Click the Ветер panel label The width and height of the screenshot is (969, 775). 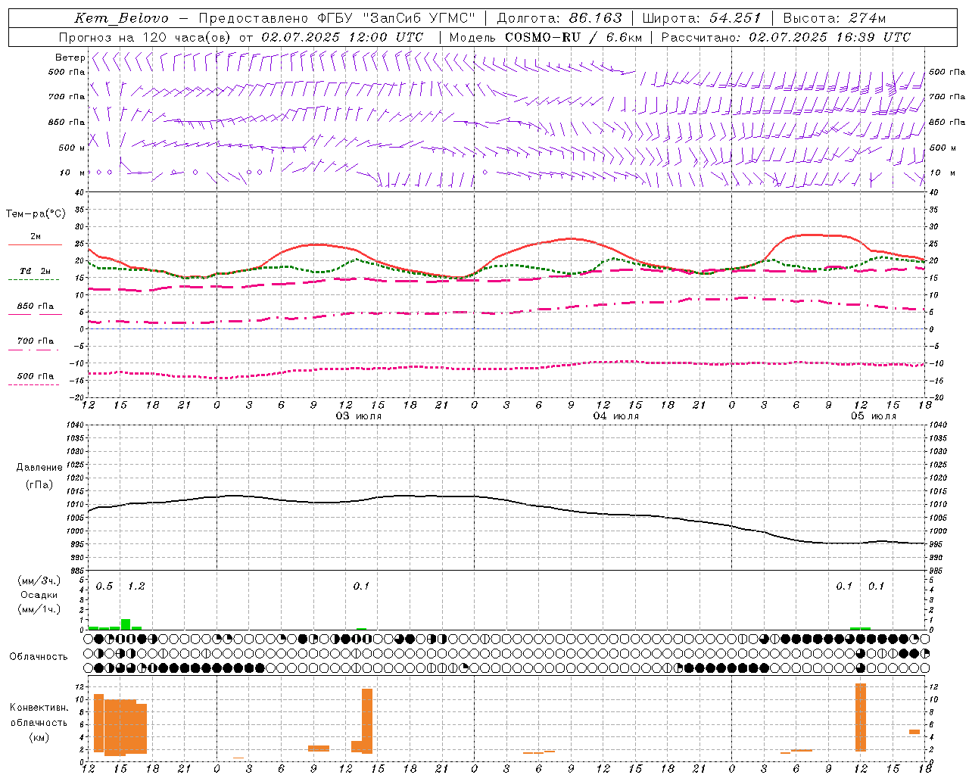(70, 58)
